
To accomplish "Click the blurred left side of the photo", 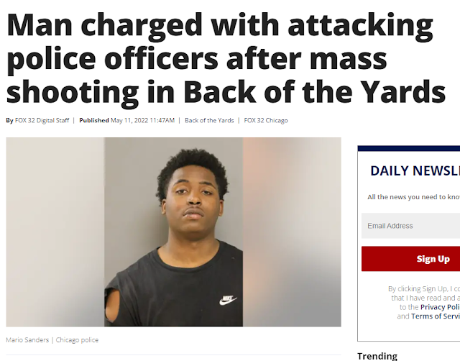I will click(x=55, y=232).
